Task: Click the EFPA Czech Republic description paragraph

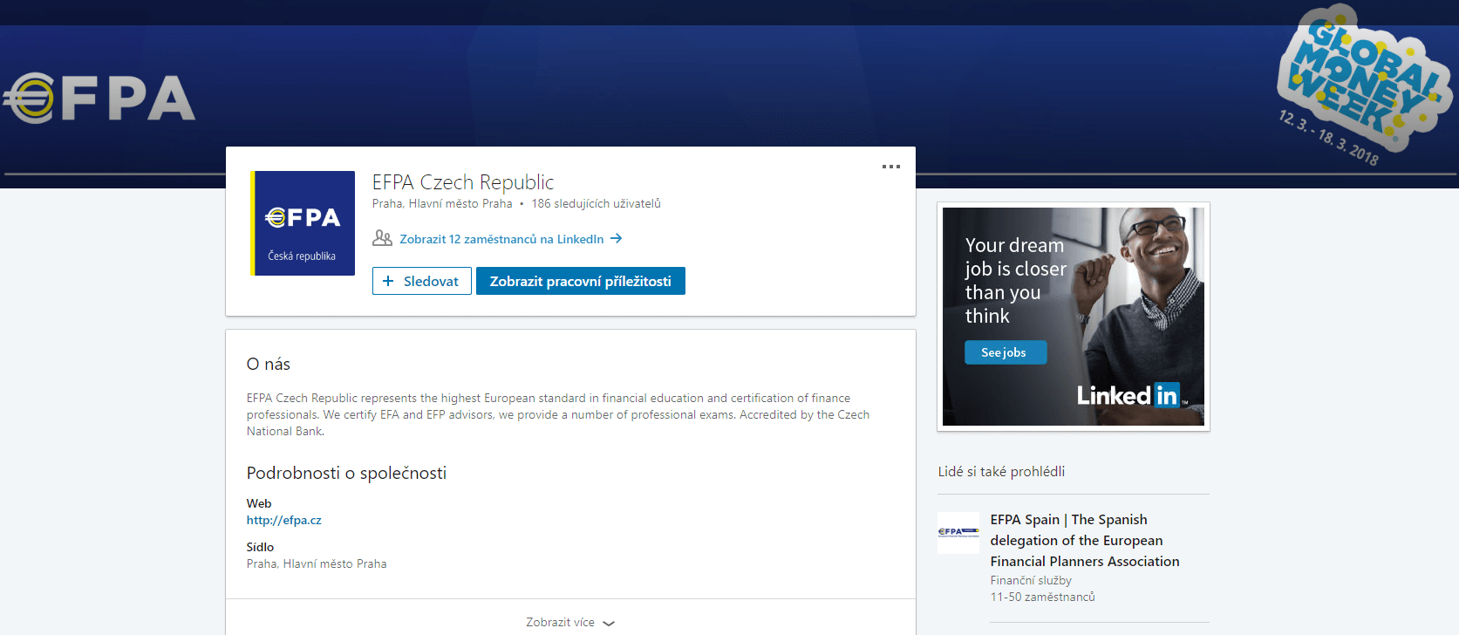Action: (558, 414)
